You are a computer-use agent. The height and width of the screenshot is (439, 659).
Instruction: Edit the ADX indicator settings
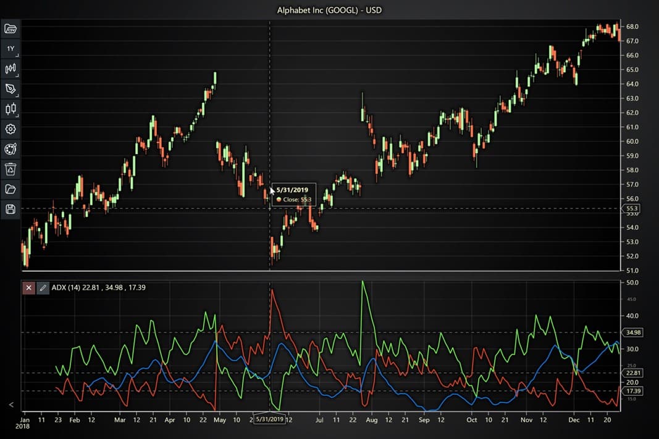(x=42, y=287)
